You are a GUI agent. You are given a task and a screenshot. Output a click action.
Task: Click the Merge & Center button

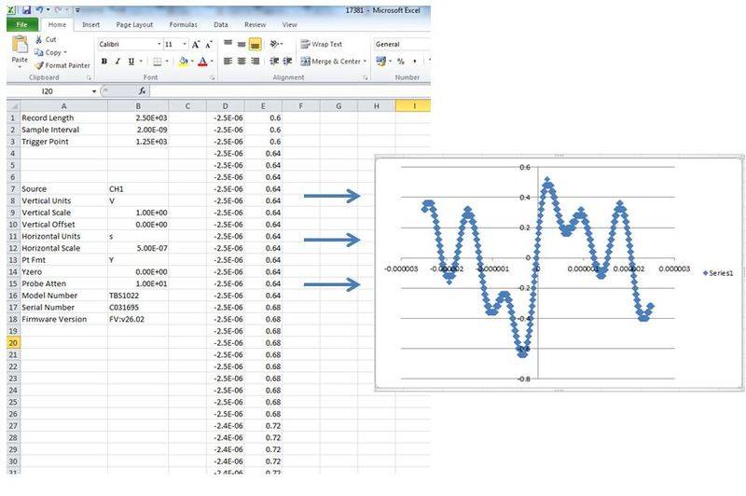(330, 62)
